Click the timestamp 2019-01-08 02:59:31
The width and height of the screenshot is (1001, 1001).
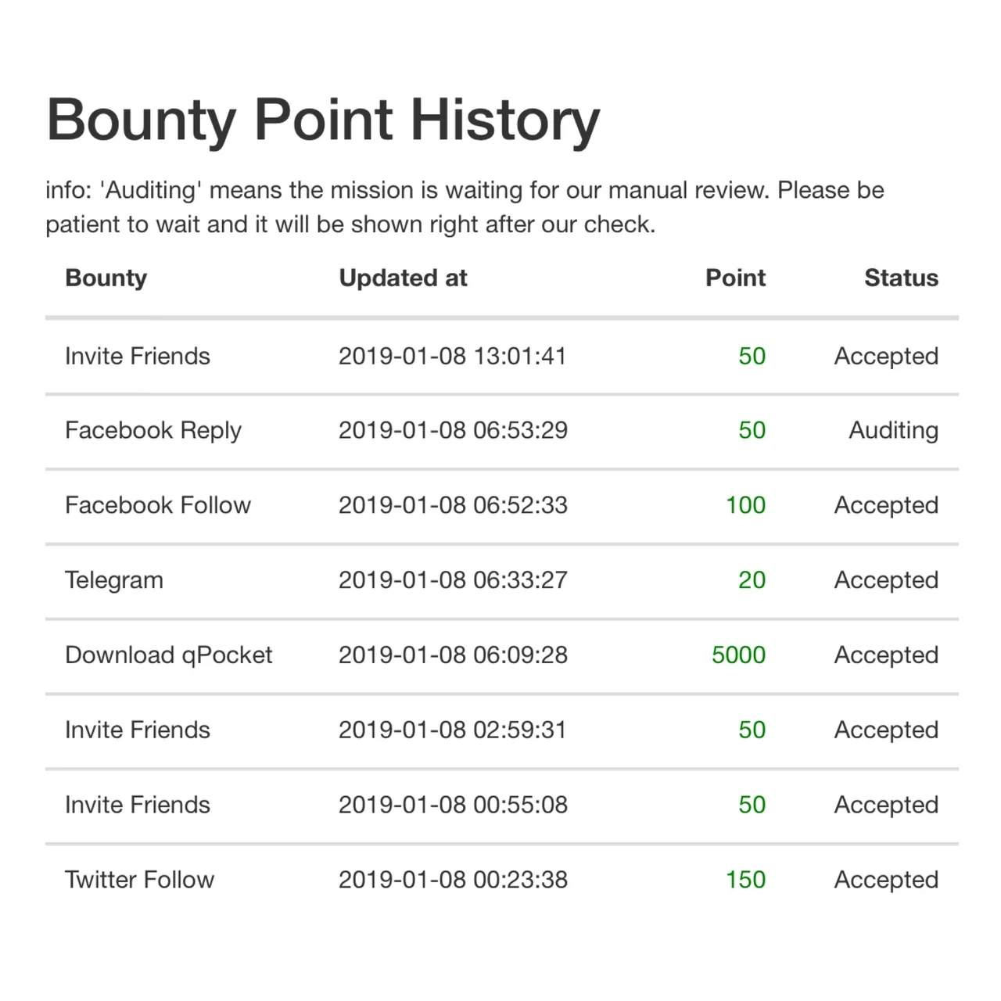click(452, 730)
